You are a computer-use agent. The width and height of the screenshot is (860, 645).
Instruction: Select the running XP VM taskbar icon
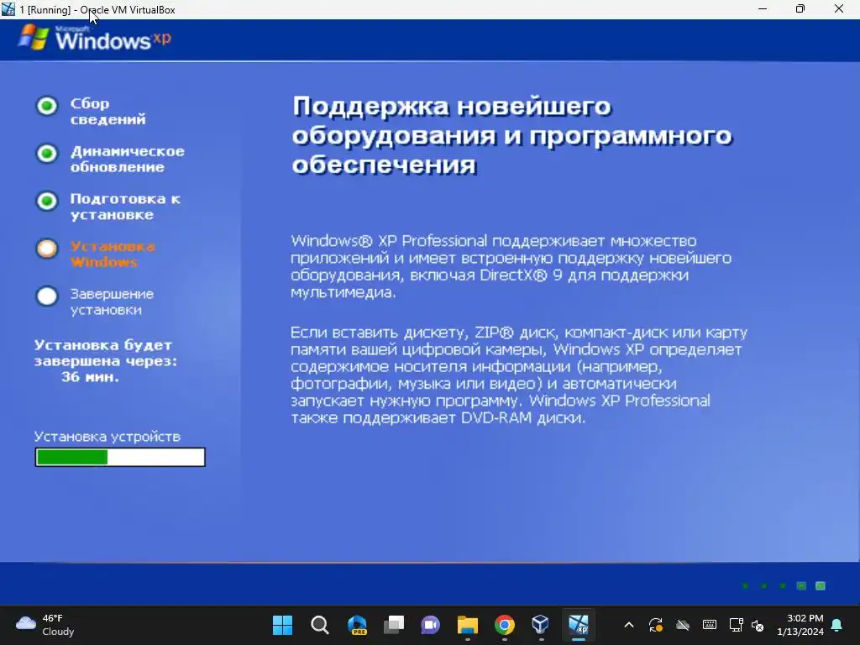578,624
